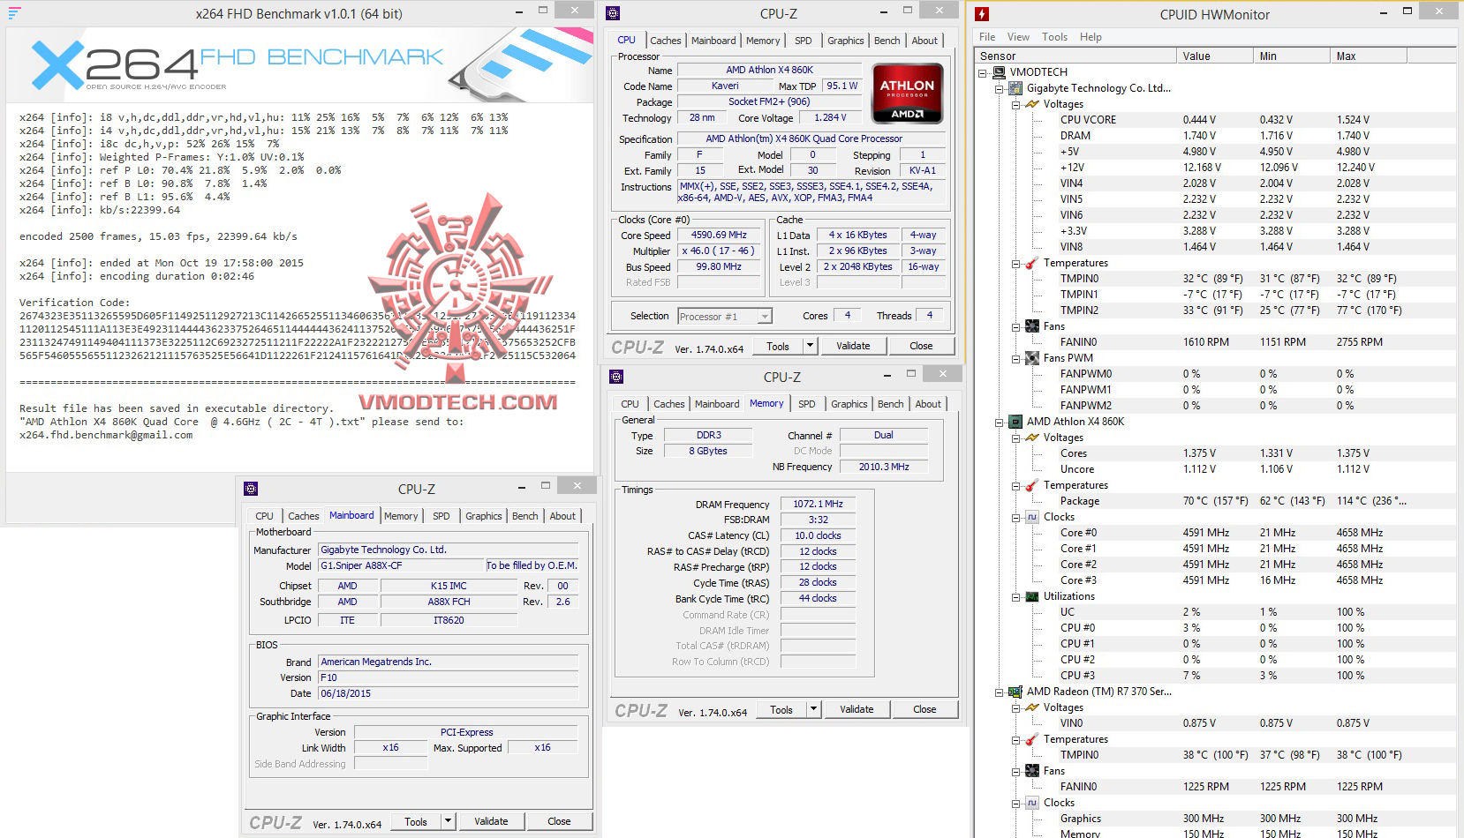The height and width of the screenshot is (838, 1464).
Task: Click Validate in the CPU-Z window with the Selection row
Action: 853,346
